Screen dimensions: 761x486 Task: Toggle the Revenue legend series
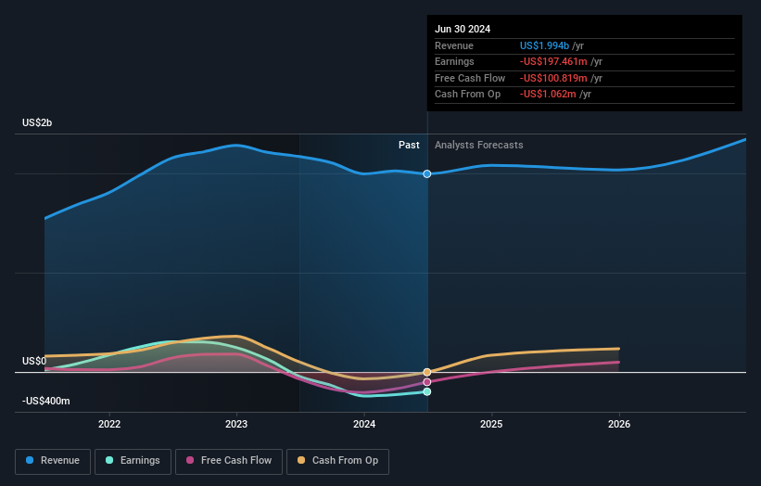pos(53,461)
